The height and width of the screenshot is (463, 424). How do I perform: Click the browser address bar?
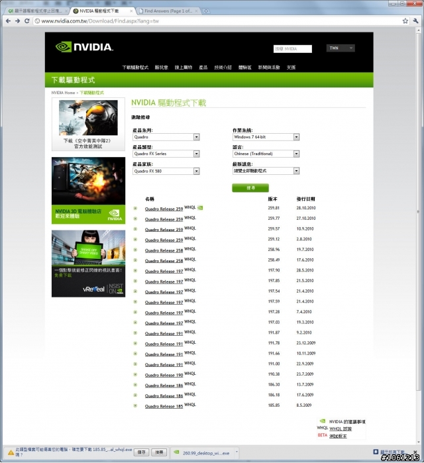(217, 21)
